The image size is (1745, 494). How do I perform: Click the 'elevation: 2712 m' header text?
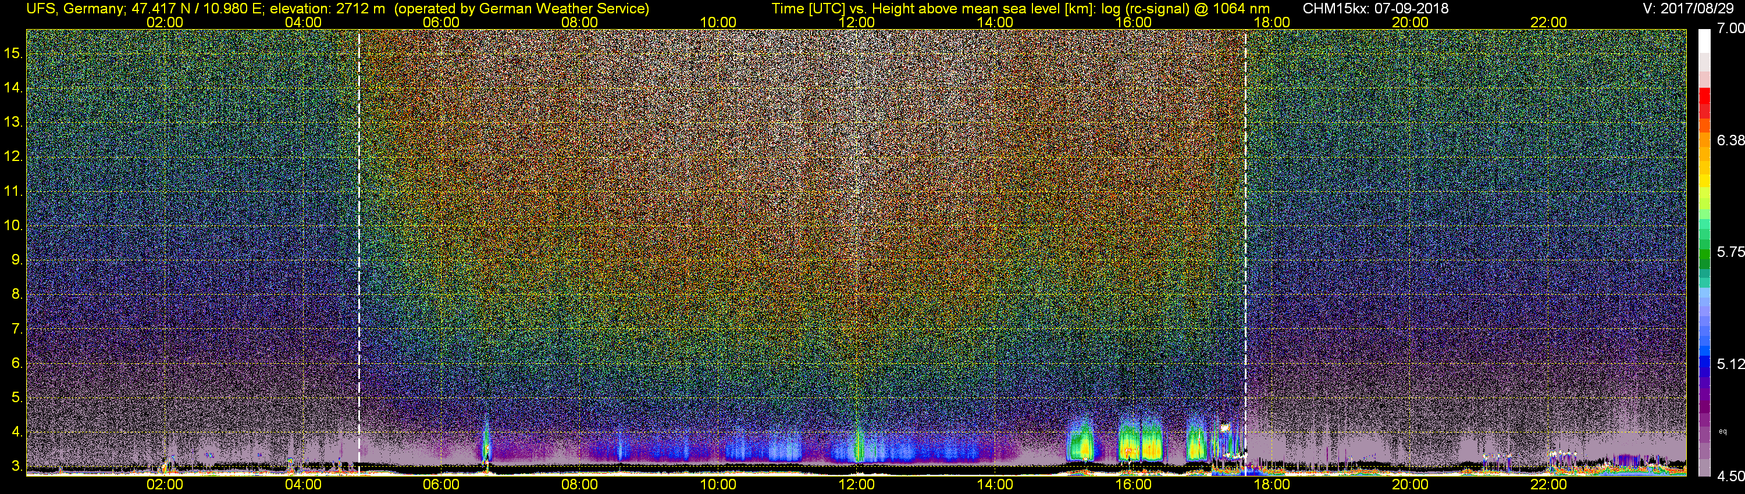pos(327,8)
